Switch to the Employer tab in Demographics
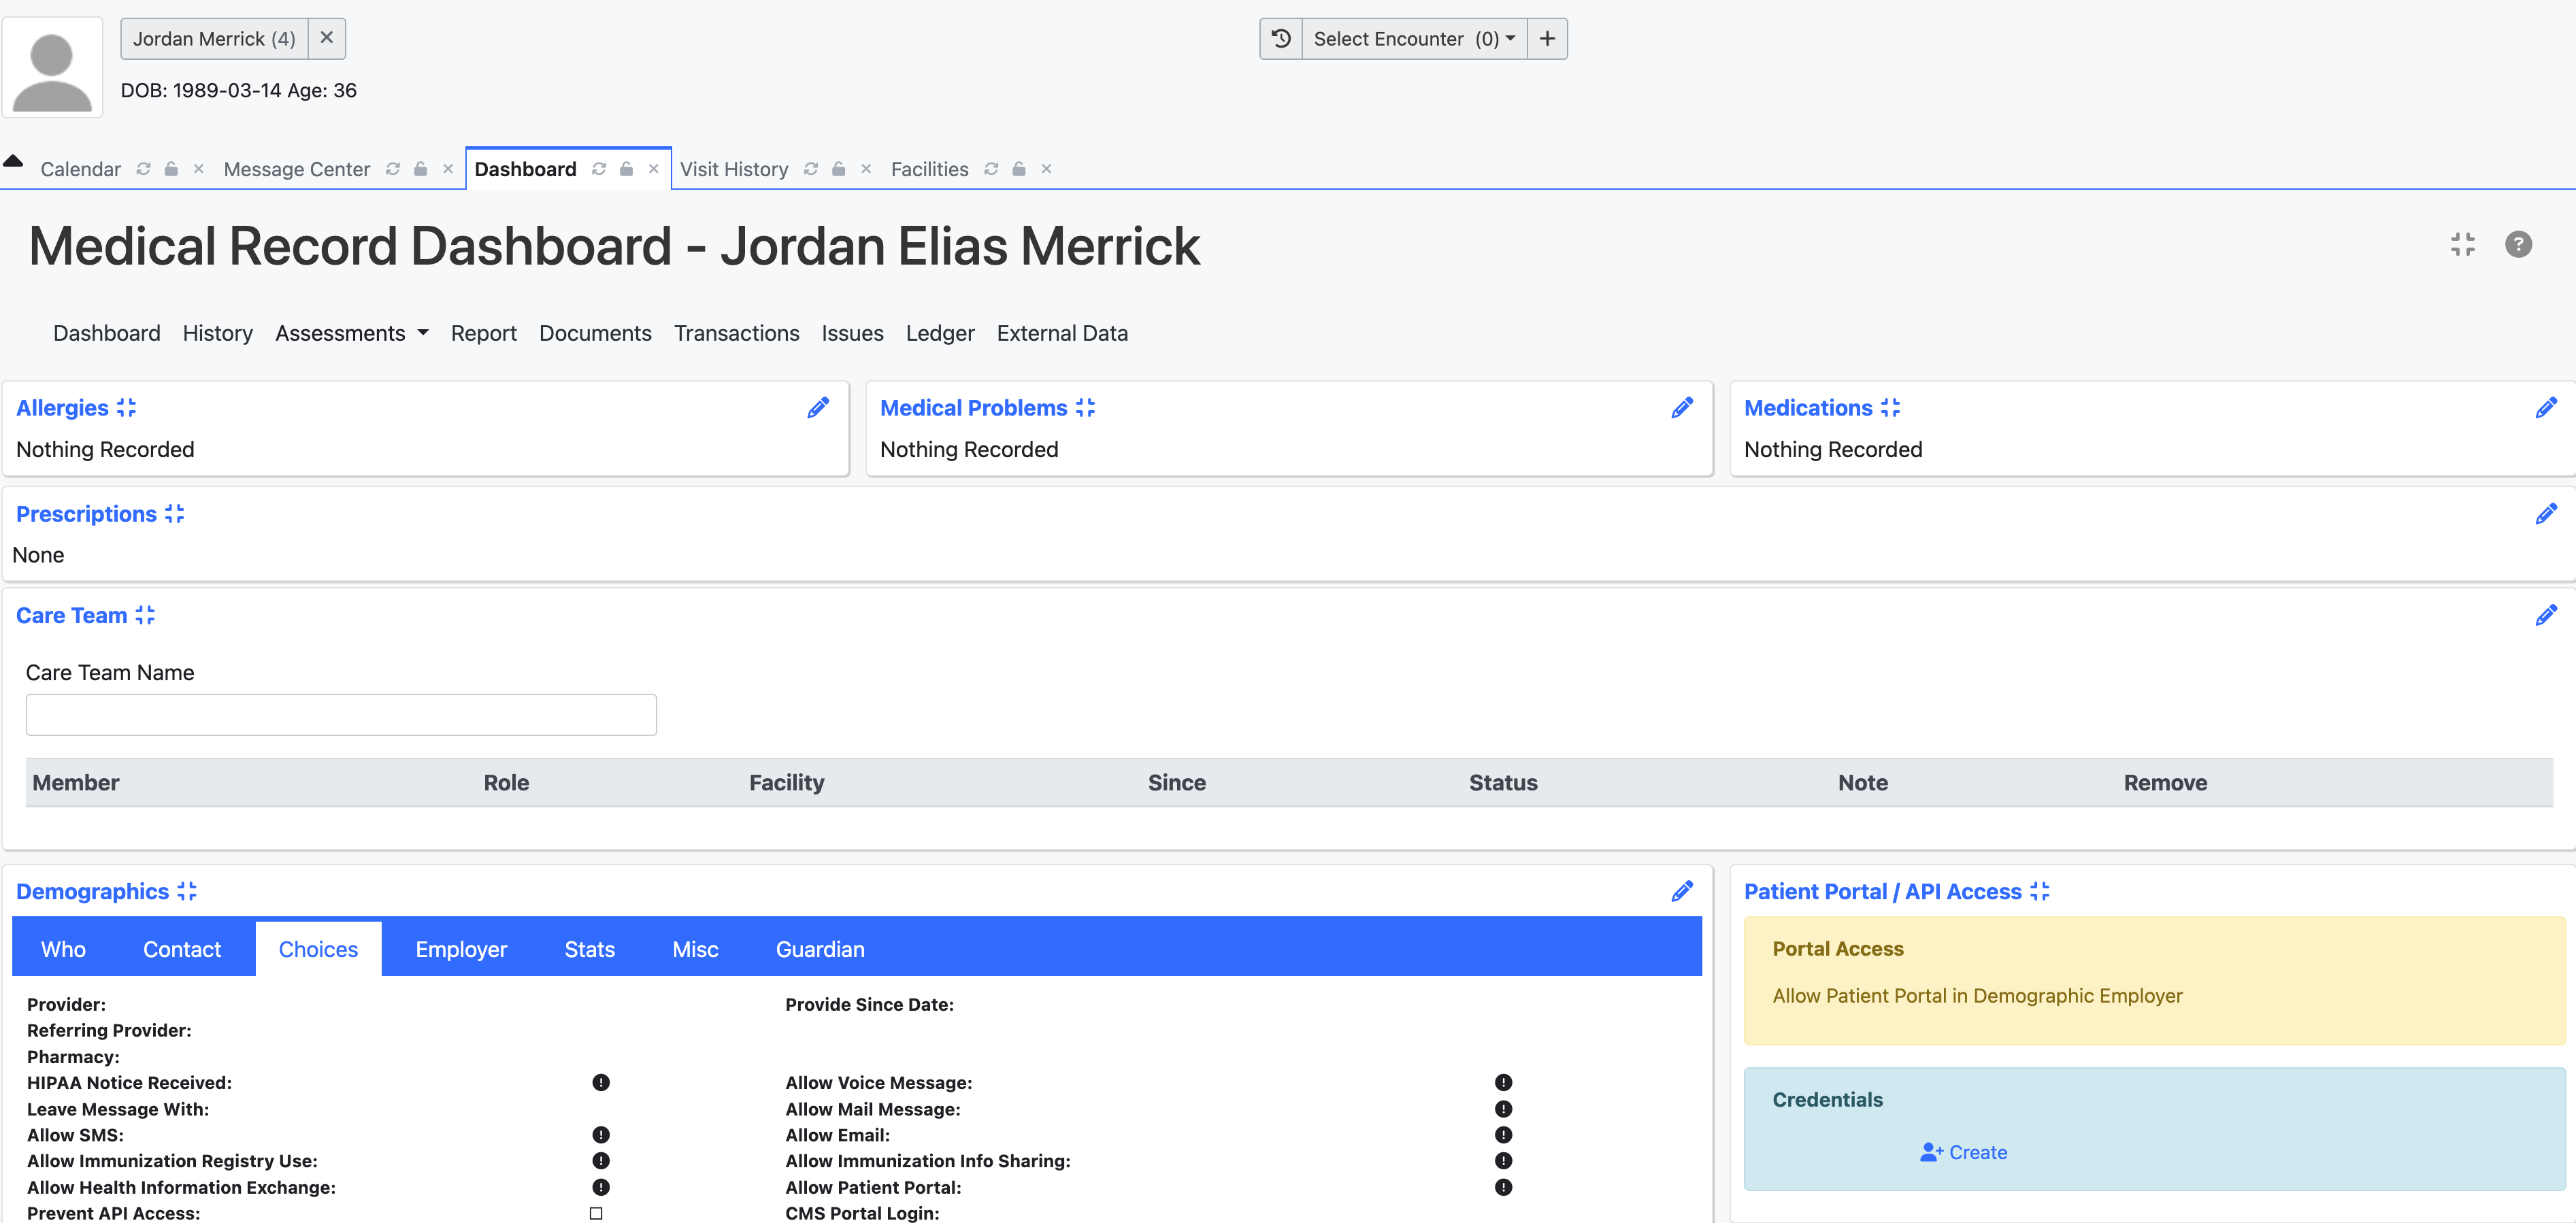 [461, 948]
